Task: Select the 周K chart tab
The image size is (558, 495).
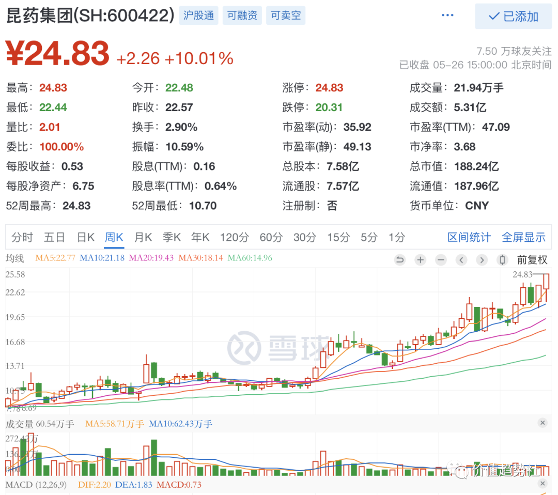Action: 114,237
